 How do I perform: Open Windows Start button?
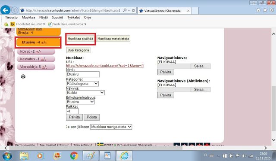[7, 156]
